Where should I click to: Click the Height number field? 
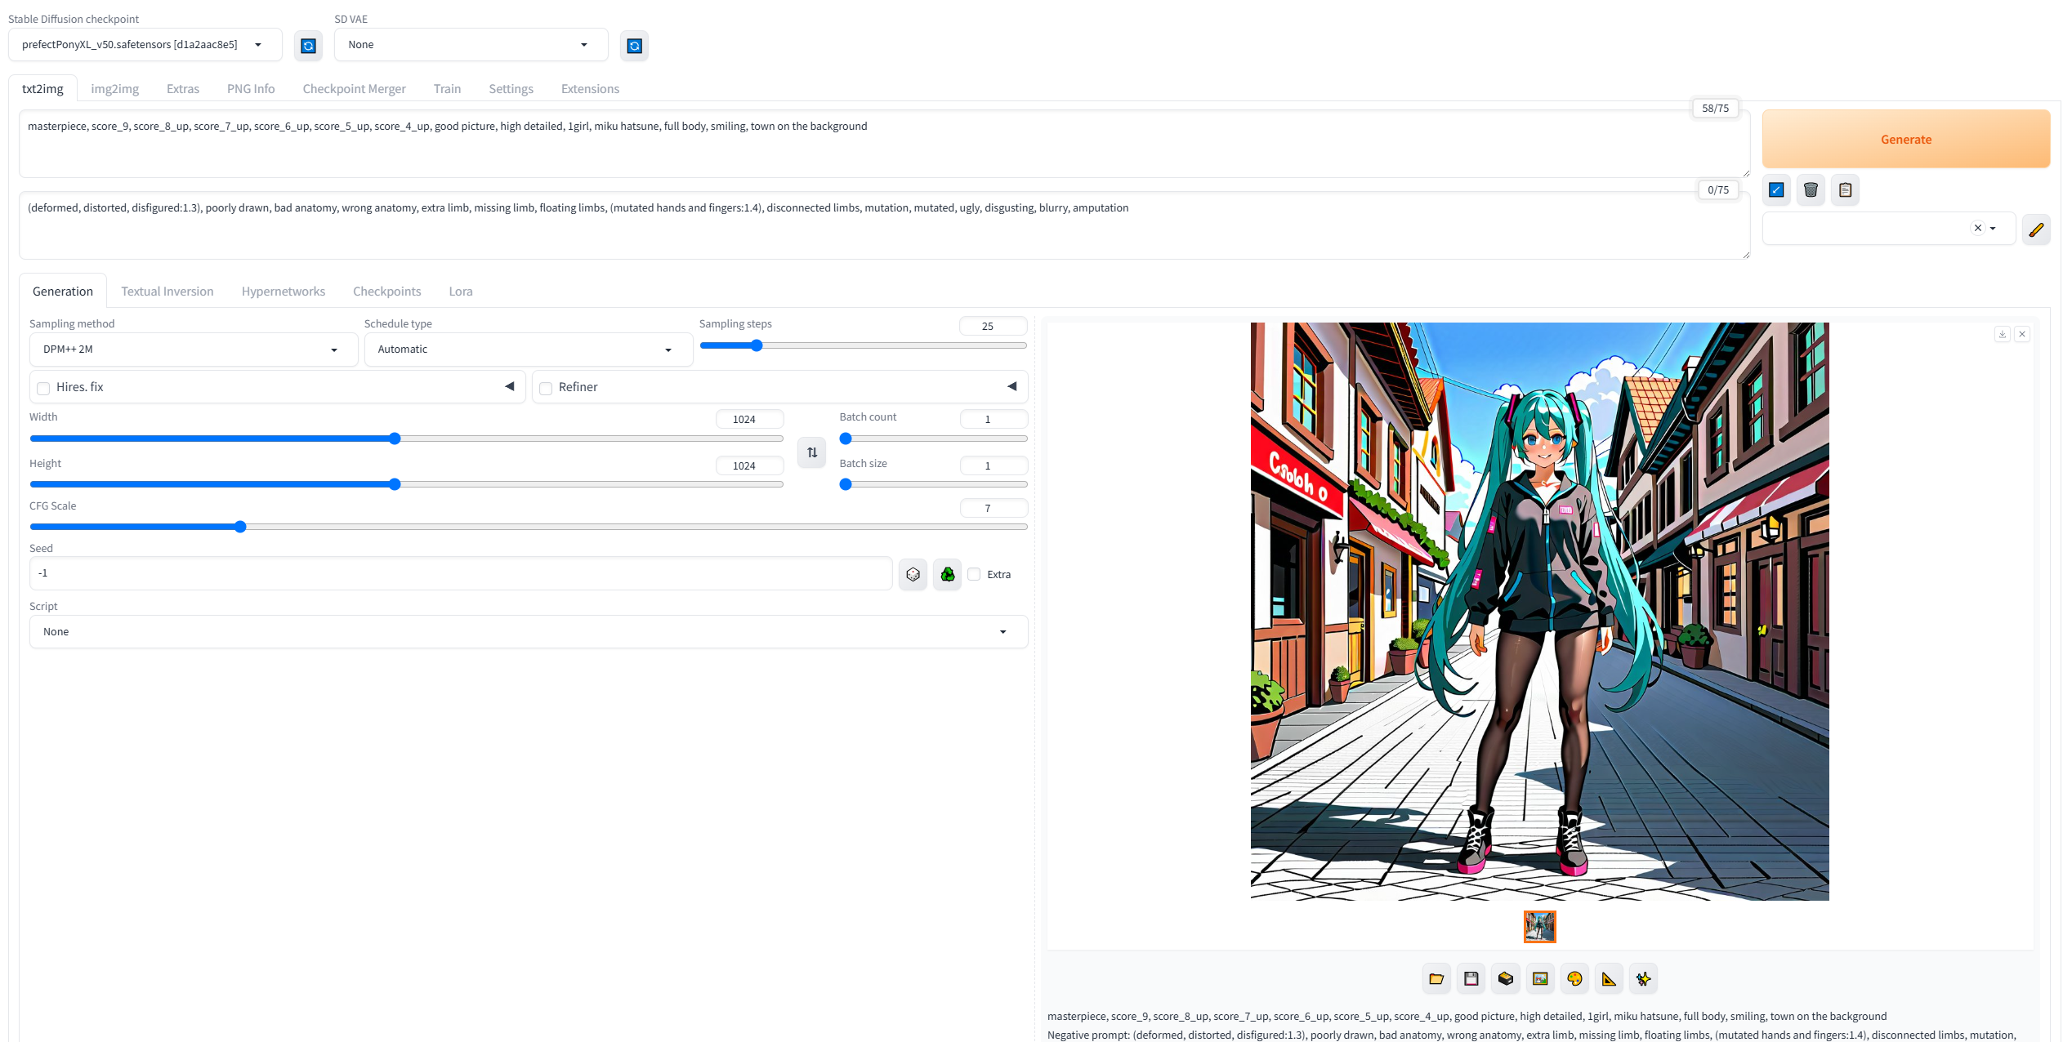(x=749, y=465)
